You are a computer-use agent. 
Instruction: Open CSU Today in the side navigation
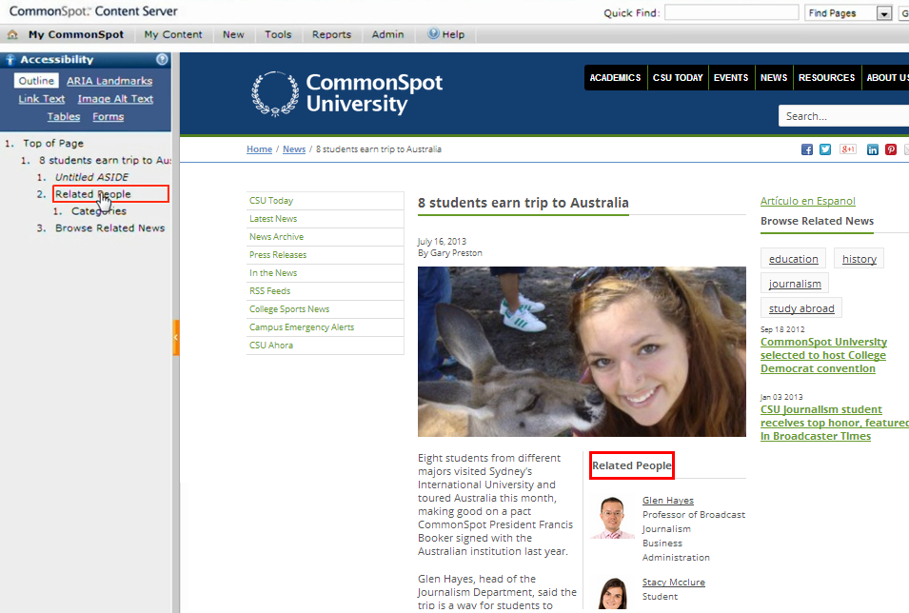coord(326,201)
